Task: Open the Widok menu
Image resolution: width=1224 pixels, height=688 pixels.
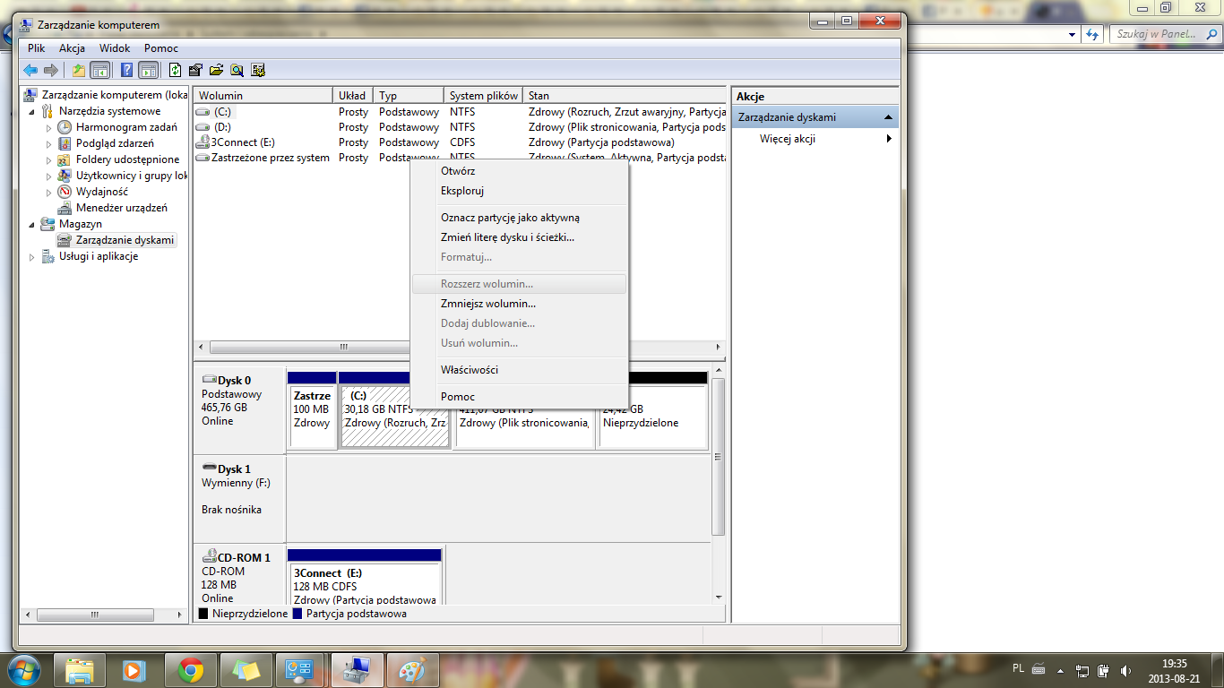Action: 115,48
